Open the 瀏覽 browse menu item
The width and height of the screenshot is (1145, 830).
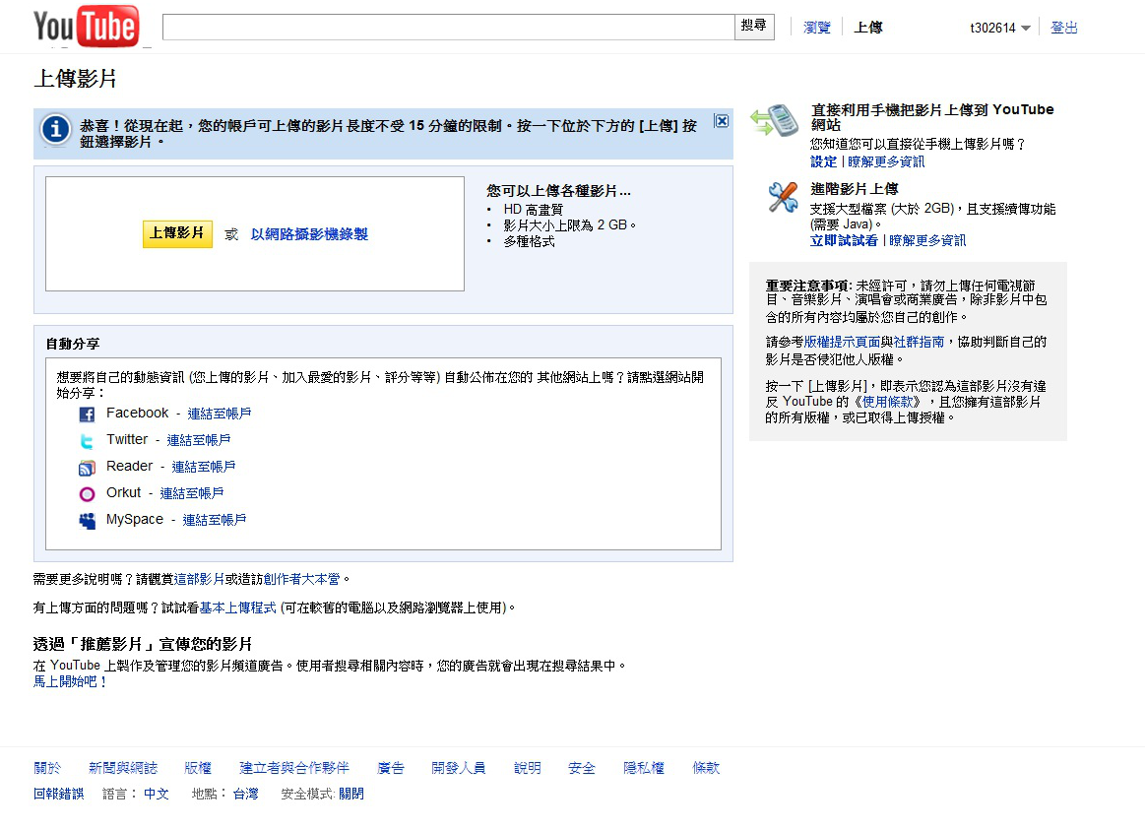click(816, 28)
